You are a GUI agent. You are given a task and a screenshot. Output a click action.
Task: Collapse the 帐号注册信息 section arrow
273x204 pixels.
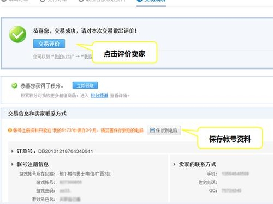tap(12, 164)
